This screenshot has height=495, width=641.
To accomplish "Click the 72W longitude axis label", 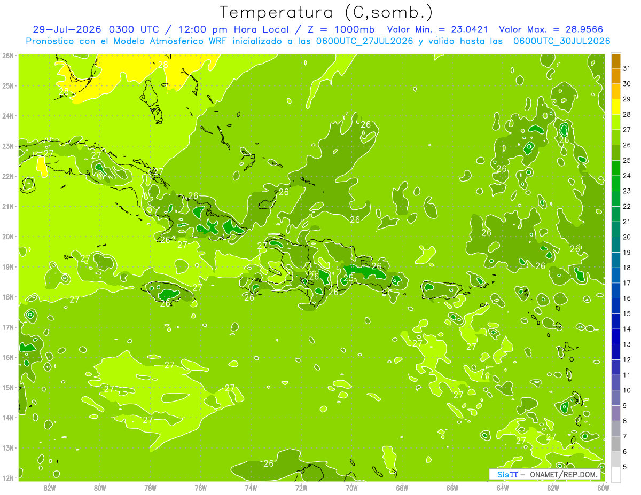I will pos(301,488).
